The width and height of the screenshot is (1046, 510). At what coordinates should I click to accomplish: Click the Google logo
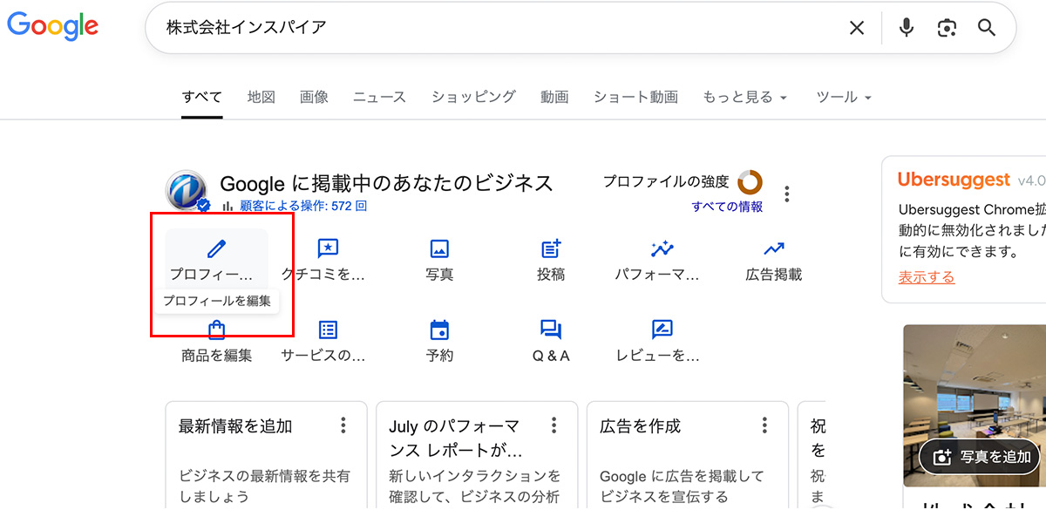pyautogui.click(x=52, y=27)
